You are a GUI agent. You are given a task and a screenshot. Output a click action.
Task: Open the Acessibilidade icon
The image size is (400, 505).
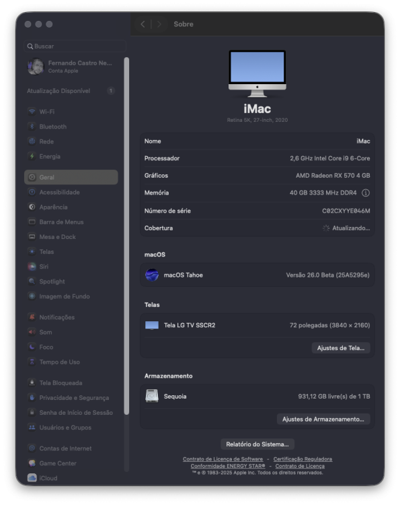tap(32, 192)
